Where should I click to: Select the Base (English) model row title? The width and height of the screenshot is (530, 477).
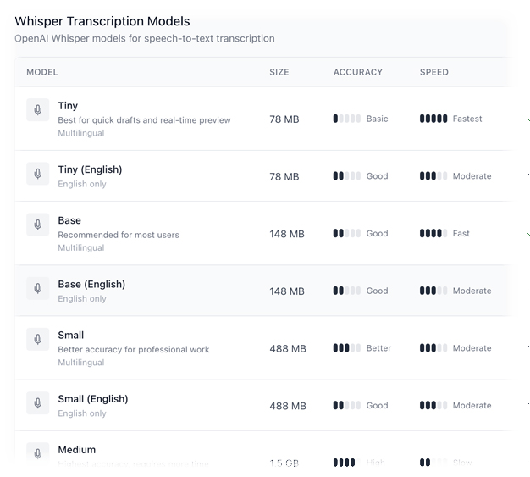91,284
